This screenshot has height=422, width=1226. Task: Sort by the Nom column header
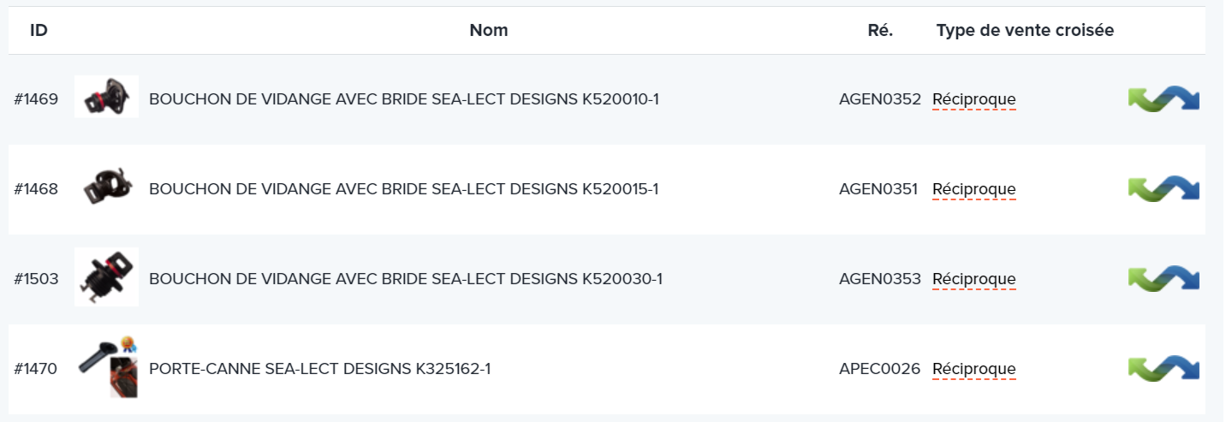click(x=489, y=31)
